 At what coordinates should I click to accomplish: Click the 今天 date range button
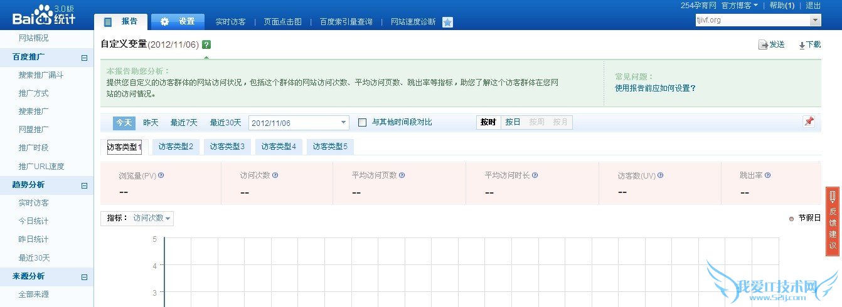tap(124, 123)
